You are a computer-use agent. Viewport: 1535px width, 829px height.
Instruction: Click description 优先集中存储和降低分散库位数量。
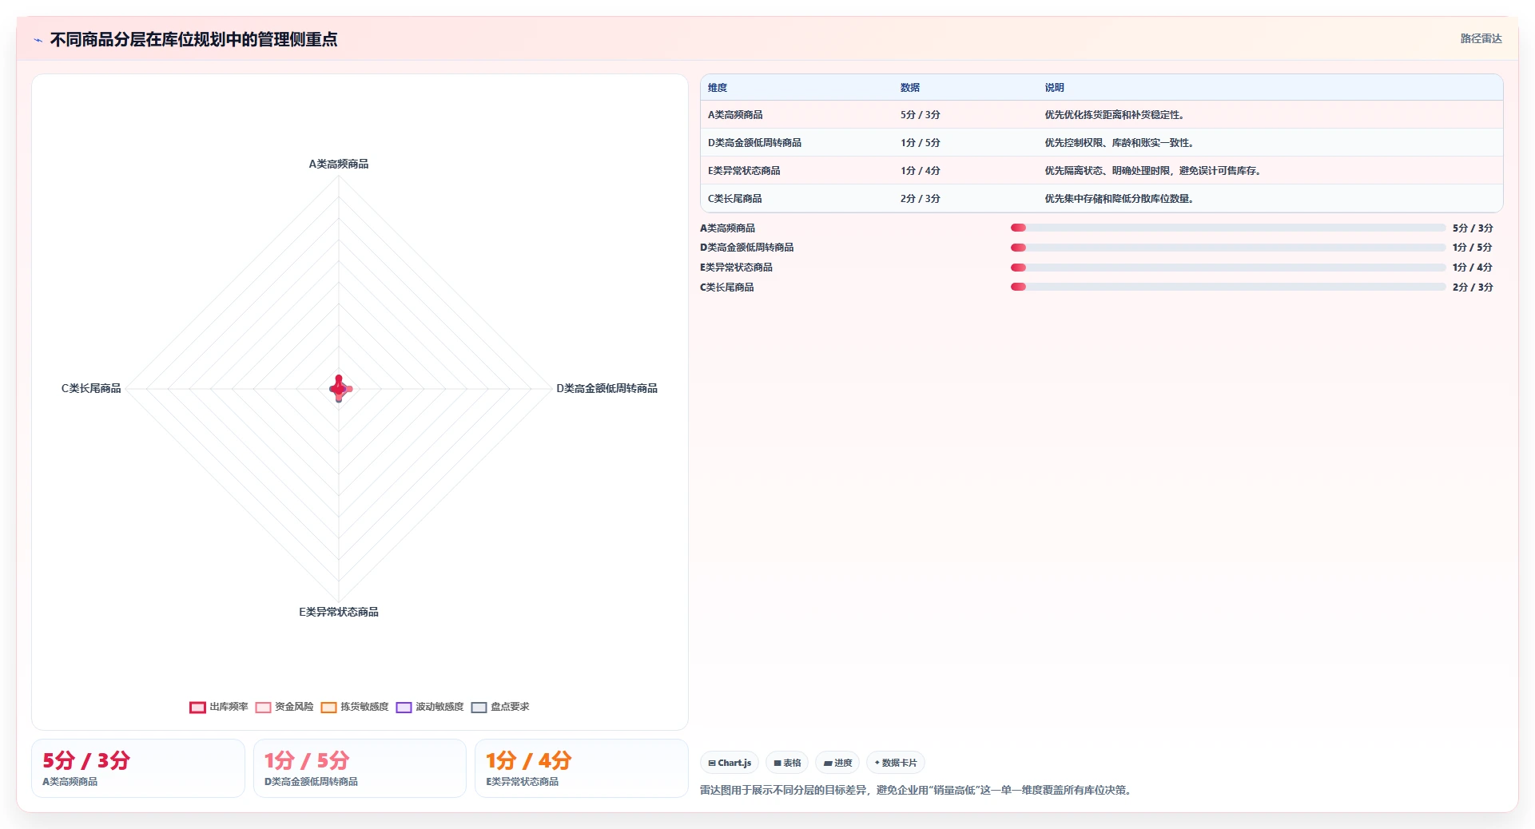point(1121,199)
